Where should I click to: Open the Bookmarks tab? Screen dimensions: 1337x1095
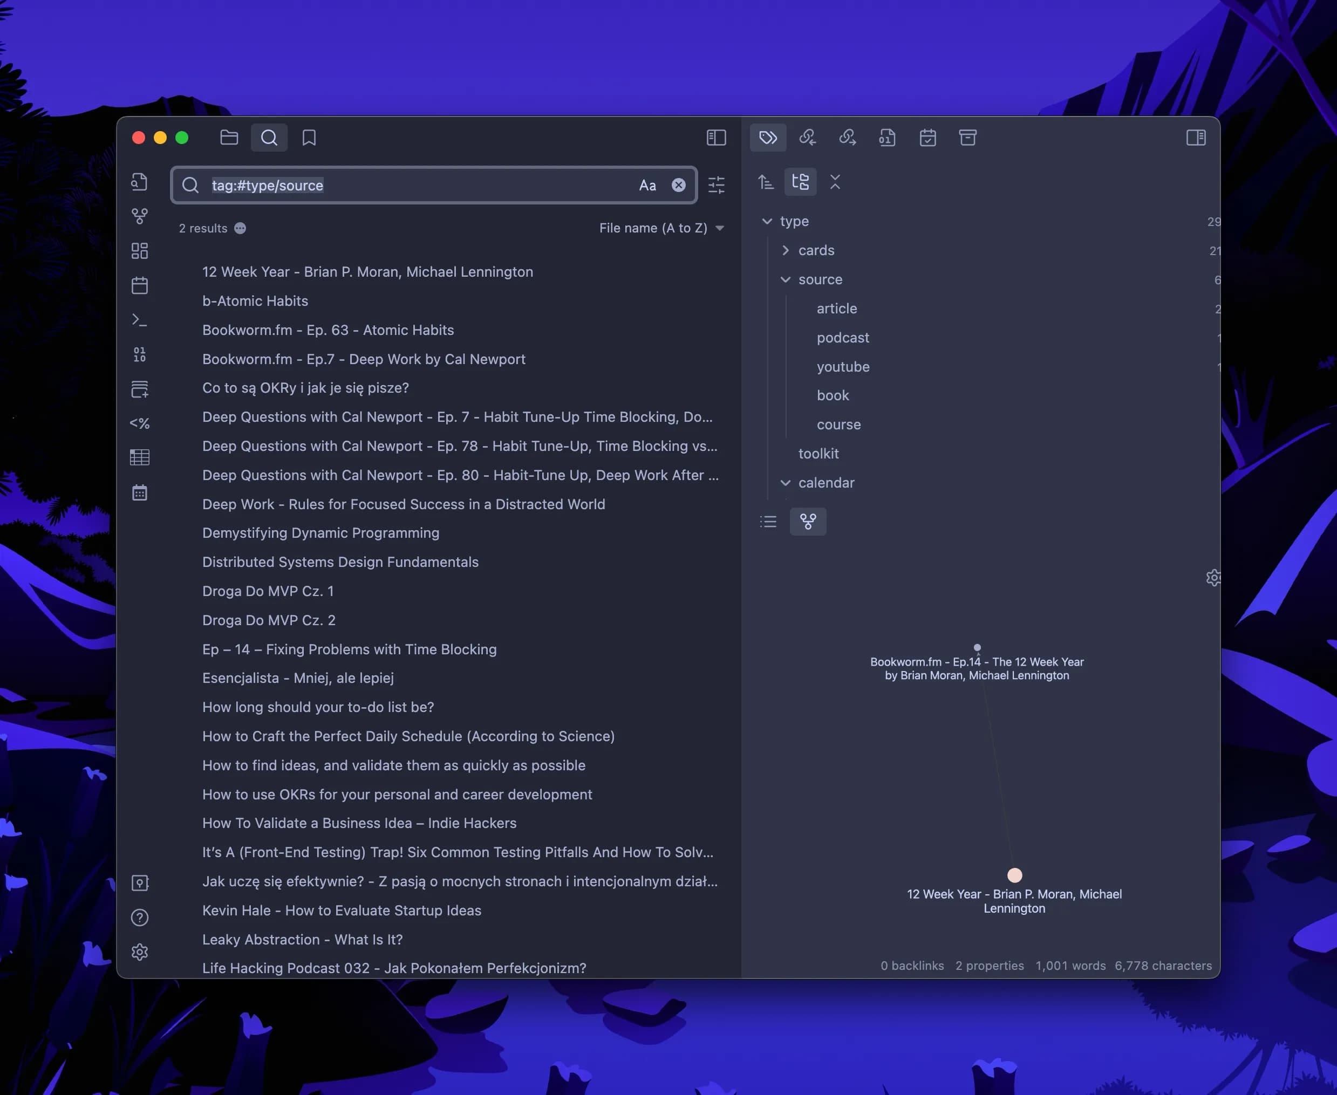(309, 138)
